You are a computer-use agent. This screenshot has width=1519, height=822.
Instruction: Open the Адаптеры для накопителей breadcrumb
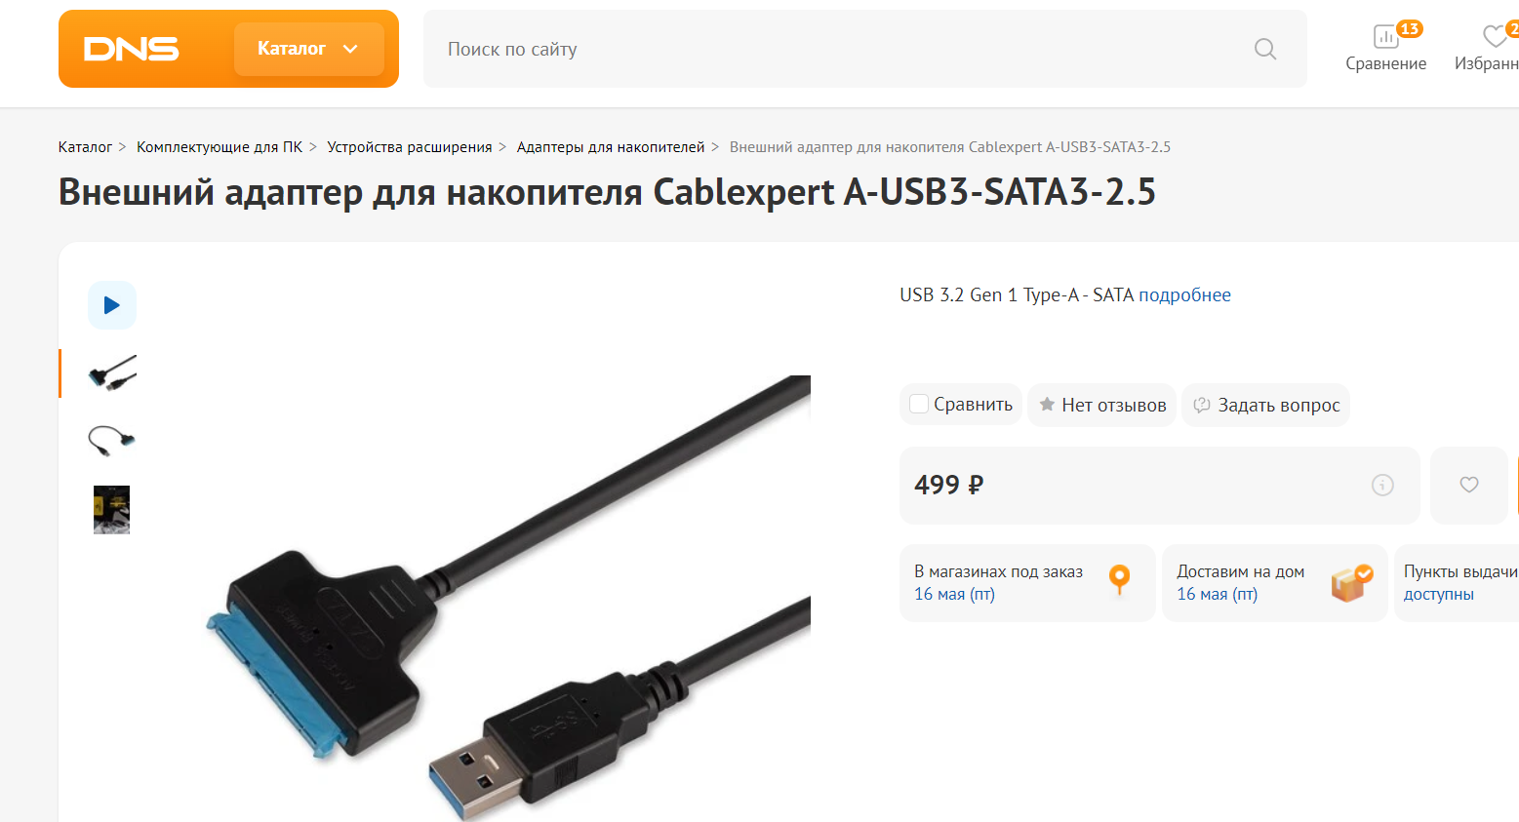coord(611,147)
